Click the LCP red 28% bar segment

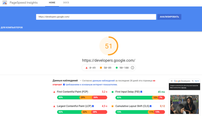(x=99, y=112)
